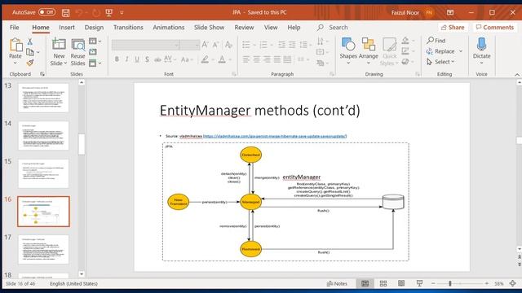Click the Share button
The image size is (522, 293).
click(453, 27)
